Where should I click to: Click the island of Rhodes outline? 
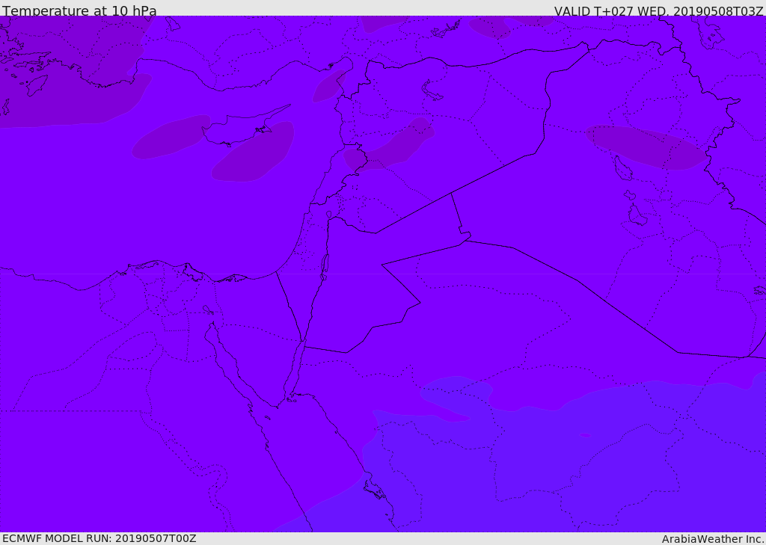coord(37,85)
